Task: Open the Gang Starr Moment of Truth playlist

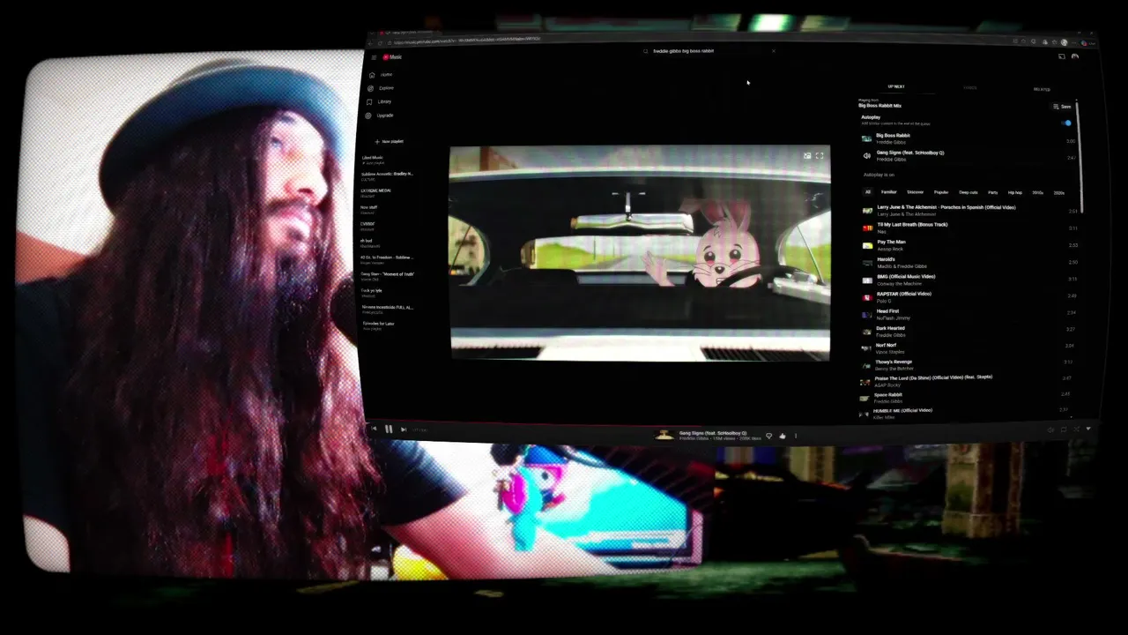Action: (x=388, y=275)
